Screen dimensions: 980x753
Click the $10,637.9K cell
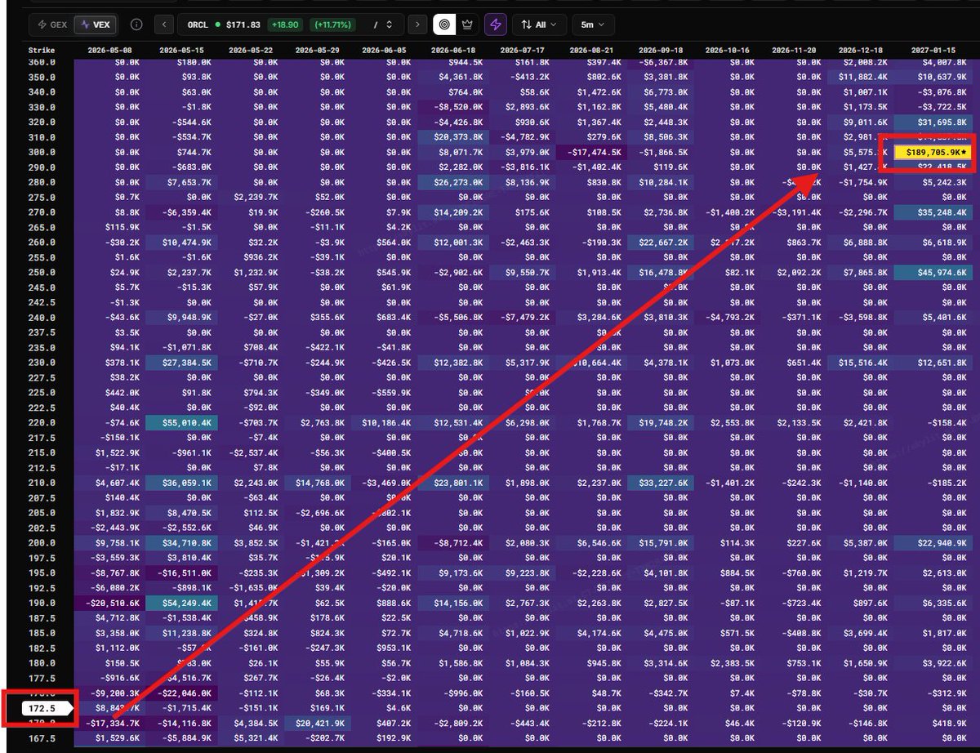933,77
